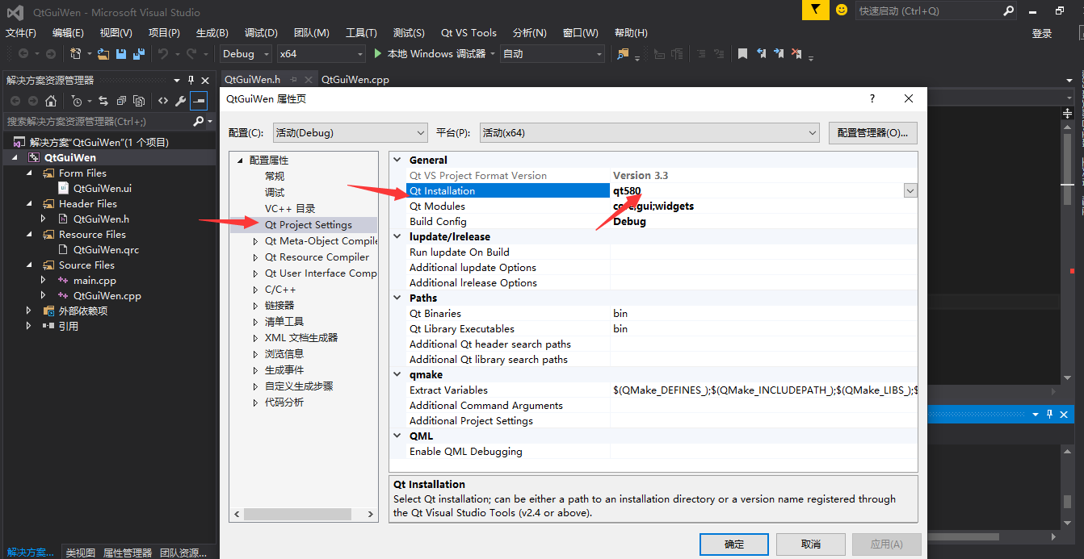Click the New Project toolbar icon

[x=75, y=54]
